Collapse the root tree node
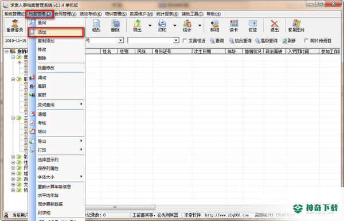 pyautogui.click(x=6, y=52)
